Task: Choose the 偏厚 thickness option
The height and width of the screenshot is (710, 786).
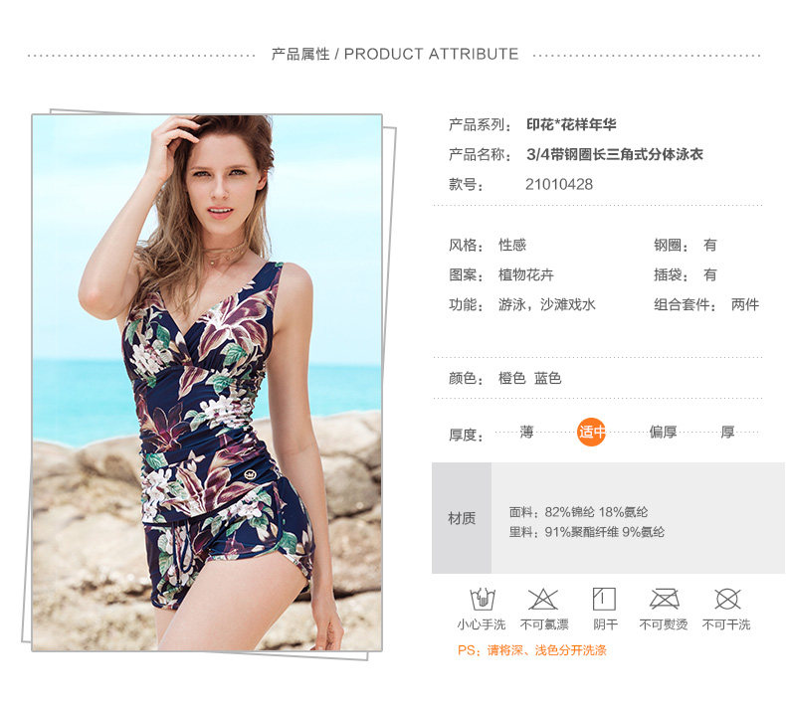Action: coord(664,432)
